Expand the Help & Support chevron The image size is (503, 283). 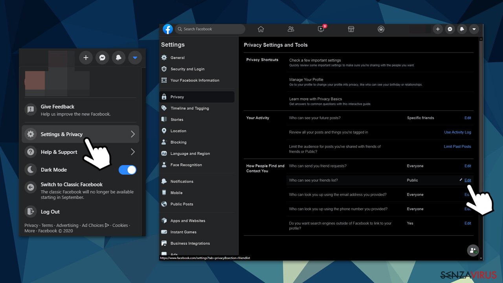tap(133, 152)
